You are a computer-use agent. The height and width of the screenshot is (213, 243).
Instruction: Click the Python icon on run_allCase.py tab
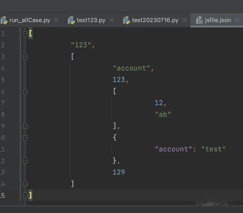coord(5,20)
